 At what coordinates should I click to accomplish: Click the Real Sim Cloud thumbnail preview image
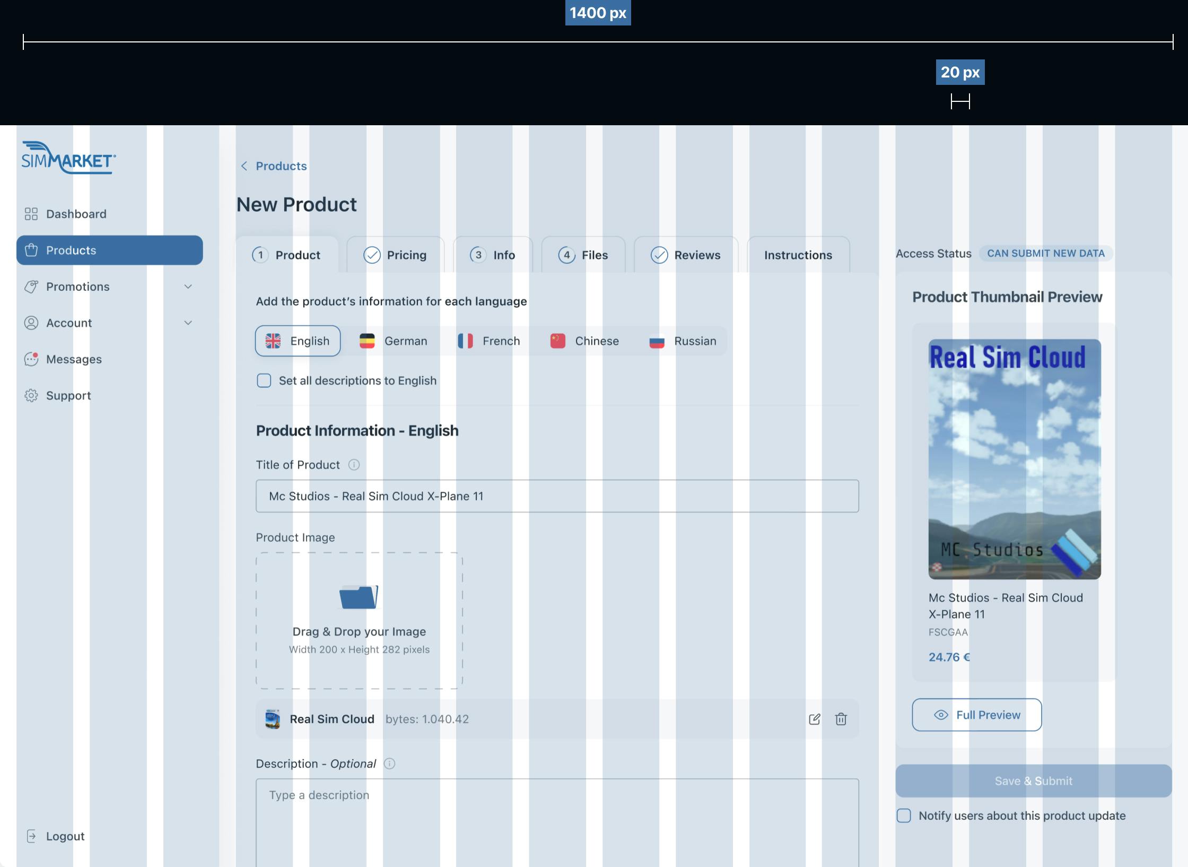coord(1015,459)
